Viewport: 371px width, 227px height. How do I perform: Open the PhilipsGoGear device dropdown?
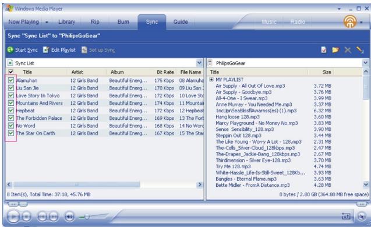tap(365, 63)
